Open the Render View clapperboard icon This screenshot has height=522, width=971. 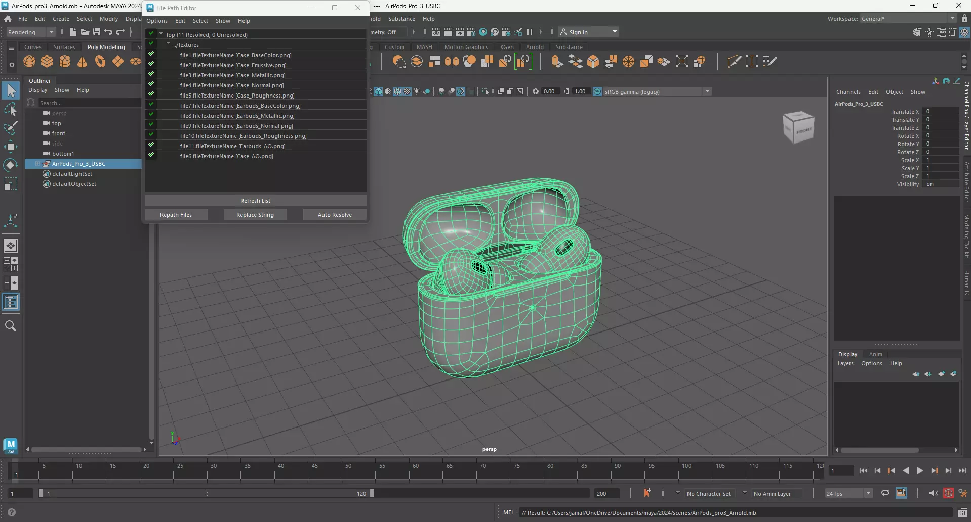coord(436,32)
